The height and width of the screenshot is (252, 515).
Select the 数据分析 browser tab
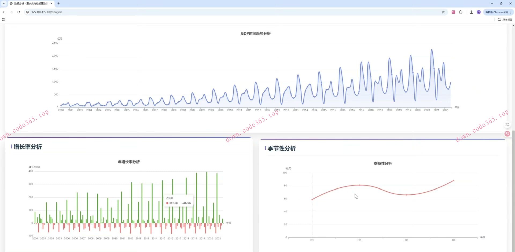tap(30, 3)
